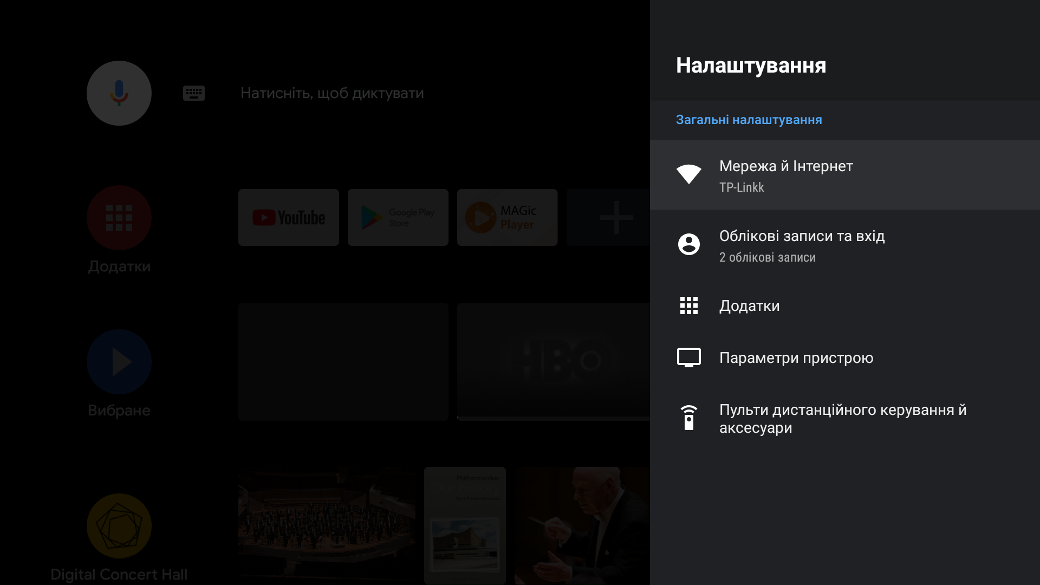Open Digital Concert Hall app
The width and height of the screenshot is (1040, 585).
[x=119, y=526]
